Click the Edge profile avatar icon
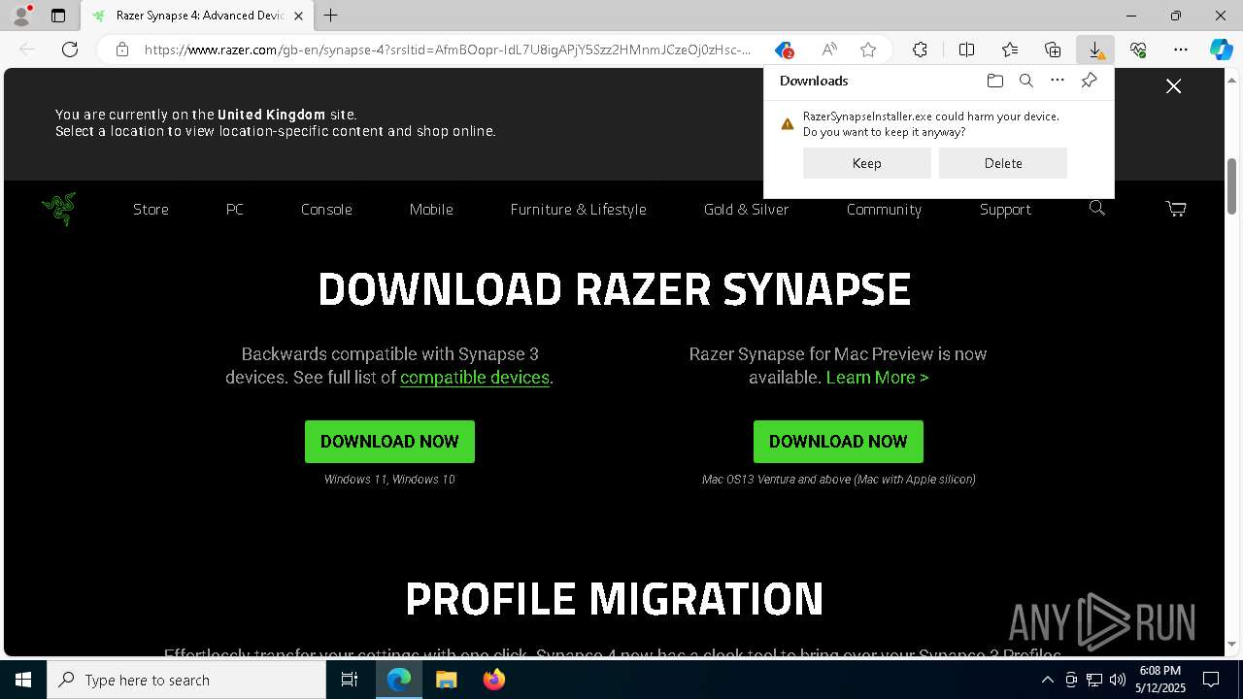This screenshot has width=1243, height=699. (x=21, y=16)
